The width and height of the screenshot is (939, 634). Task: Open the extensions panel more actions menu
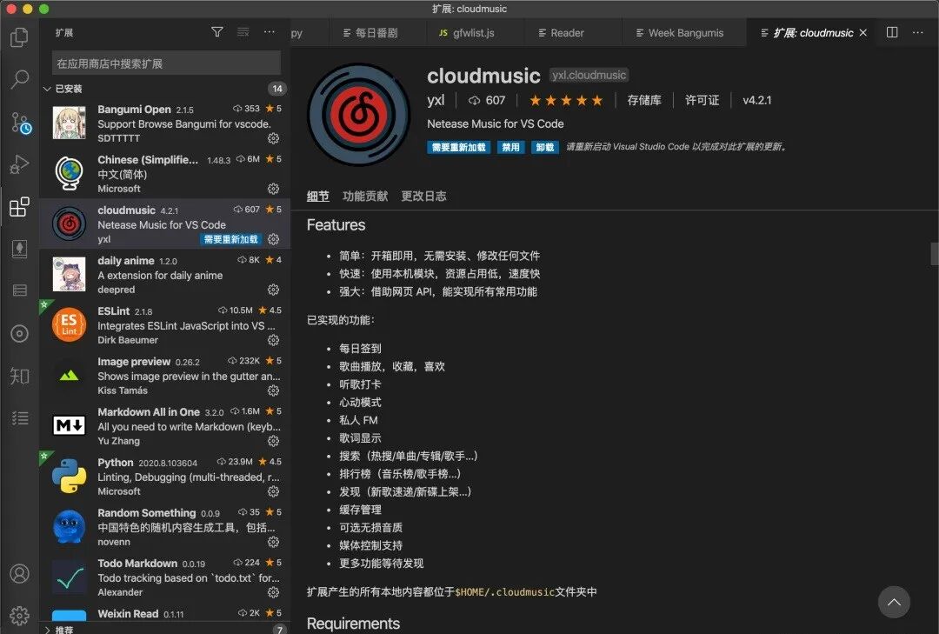coord(270,32)
